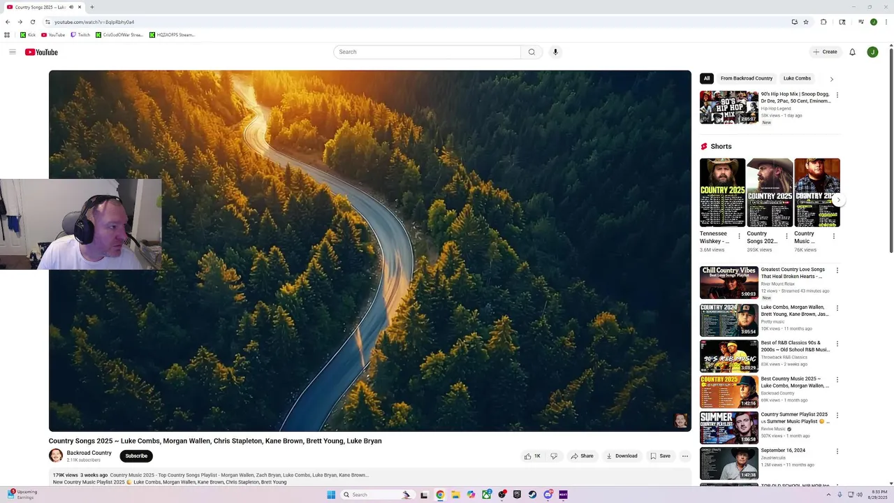Open Summer Country Playlist thumbnail
The width and height of the screenshot is (894, 503).
click(x=728, y=428)
